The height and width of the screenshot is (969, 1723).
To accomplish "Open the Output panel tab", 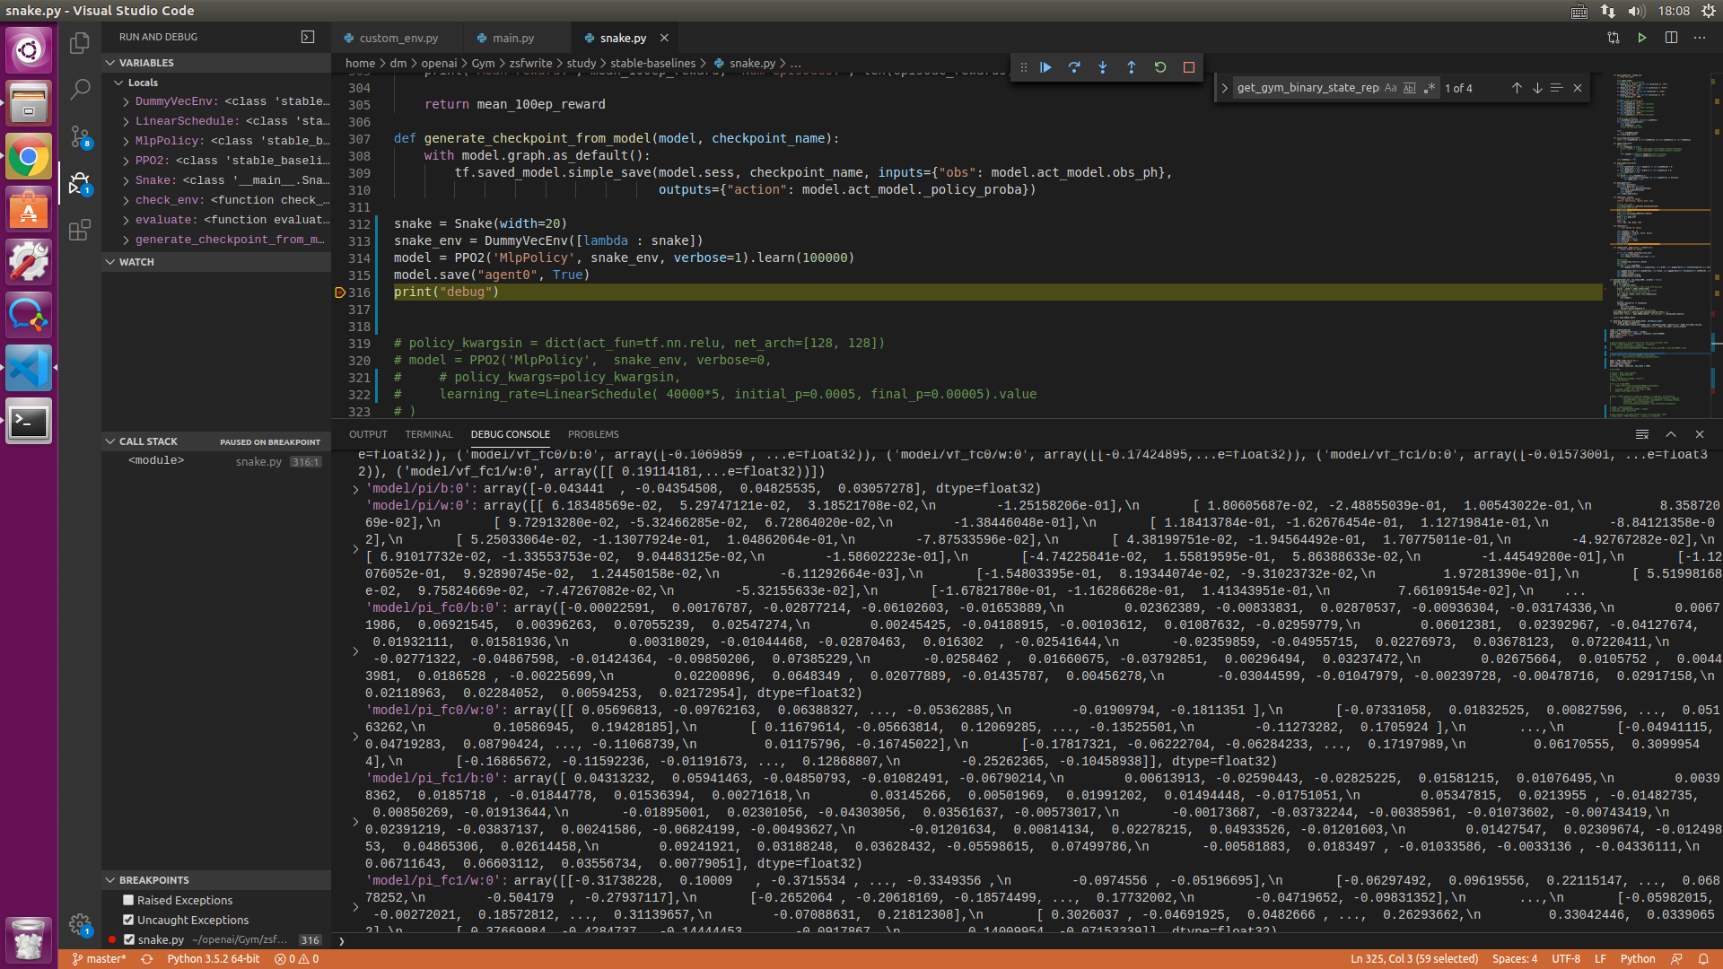I will point(368,434).
